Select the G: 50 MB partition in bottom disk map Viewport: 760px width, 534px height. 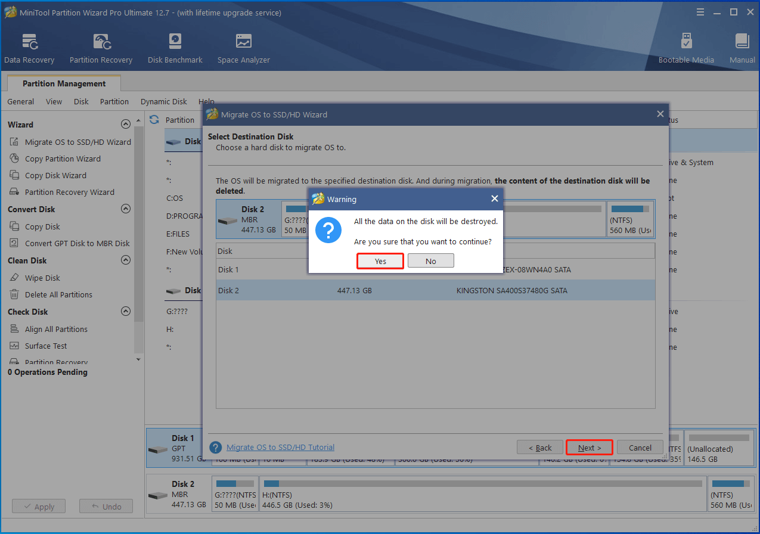pos(235,494)
